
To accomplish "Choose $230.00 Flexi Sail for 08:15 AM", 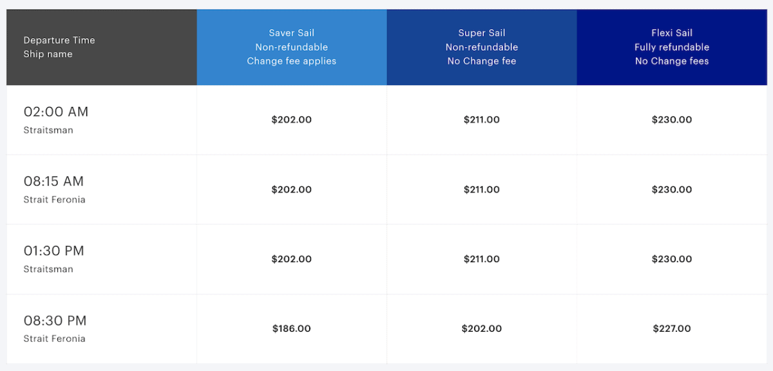I will point(671,189).
